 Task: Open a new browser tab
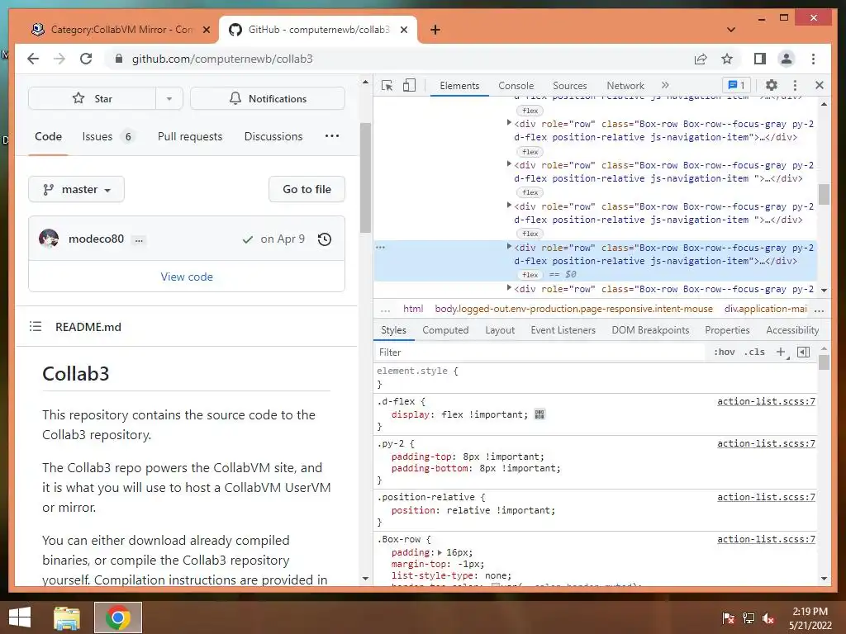coord(435,30)
